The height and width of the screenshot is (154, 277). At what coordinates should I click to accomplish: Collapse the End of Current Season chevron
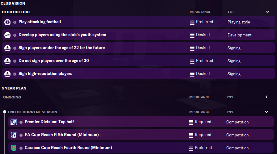click(266, 112)
